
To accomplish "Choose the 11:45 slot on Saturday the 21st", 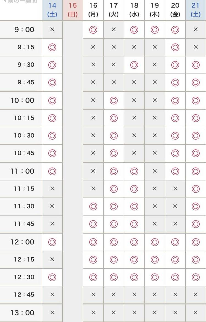I will point(196,224).
